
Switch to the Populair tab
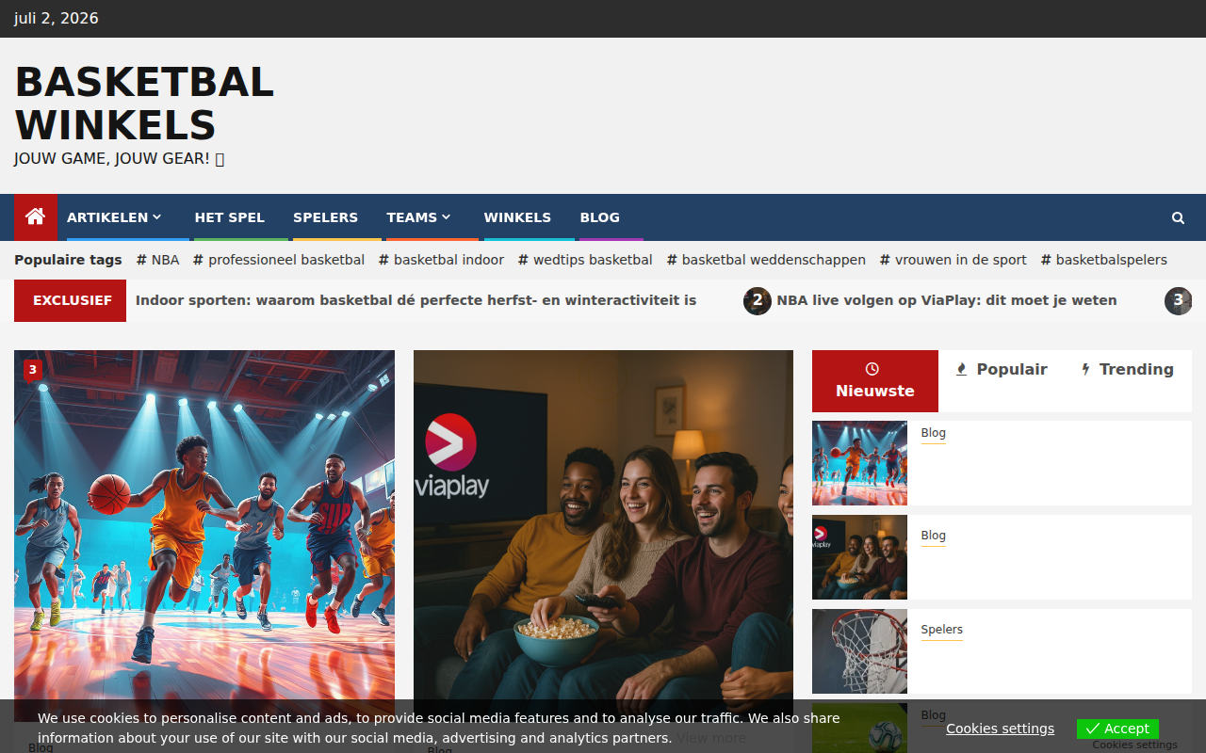click(1002, 370)
